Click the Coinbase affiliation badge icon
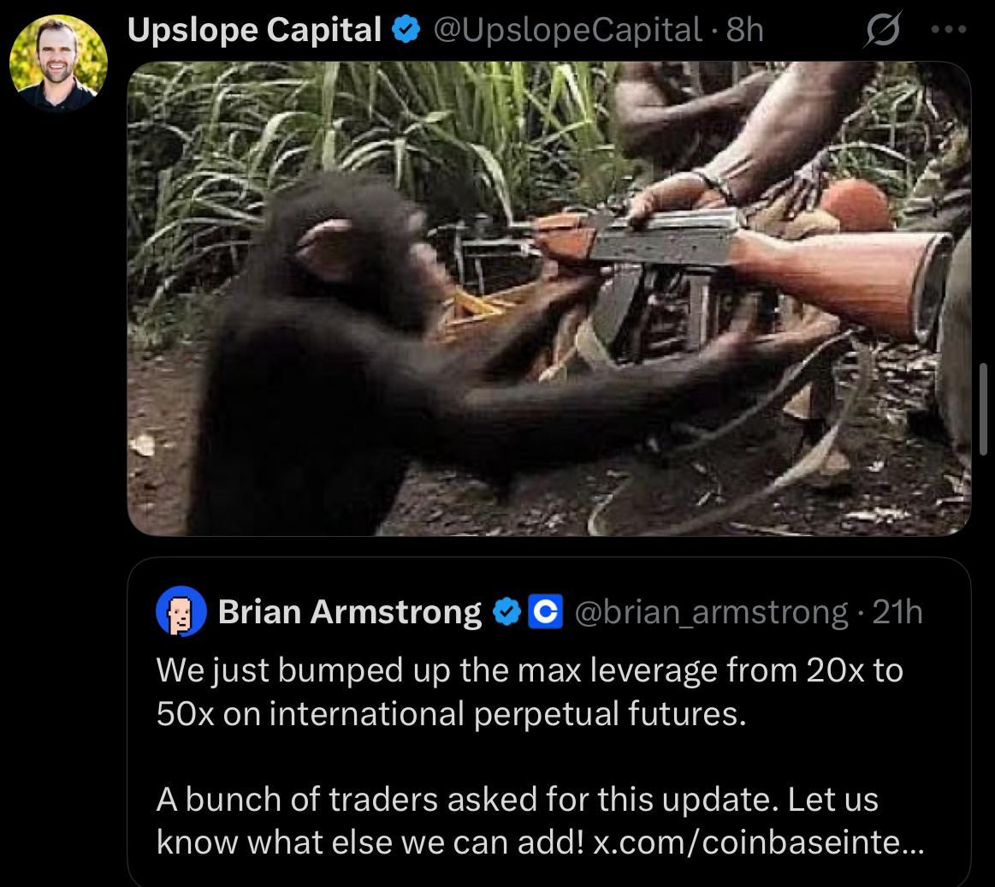The width and height of the screenshot is (995, 887). [546, 612]
